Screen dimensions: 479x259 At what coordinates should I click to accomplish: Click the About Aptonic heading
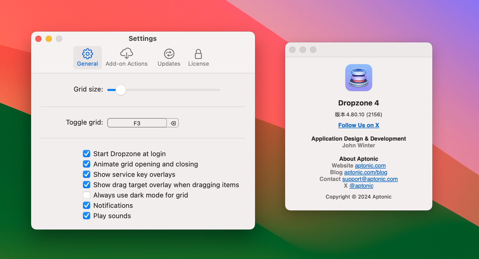pyautogui.click(x=358, y=159)
